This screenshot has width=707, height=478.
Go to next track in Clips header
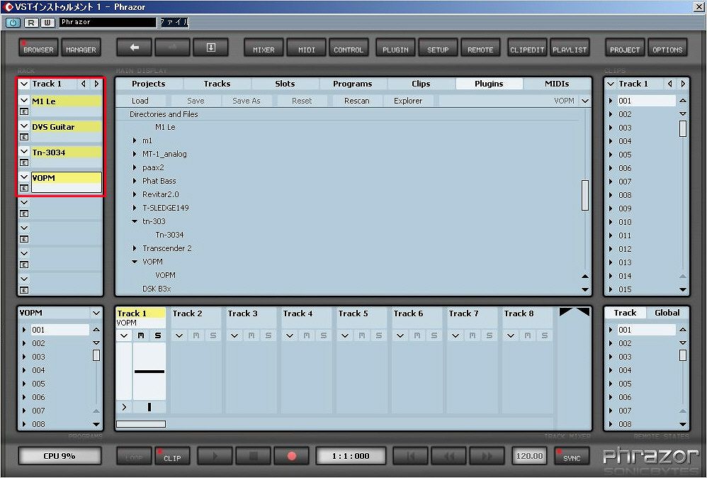tap(683, 84)
